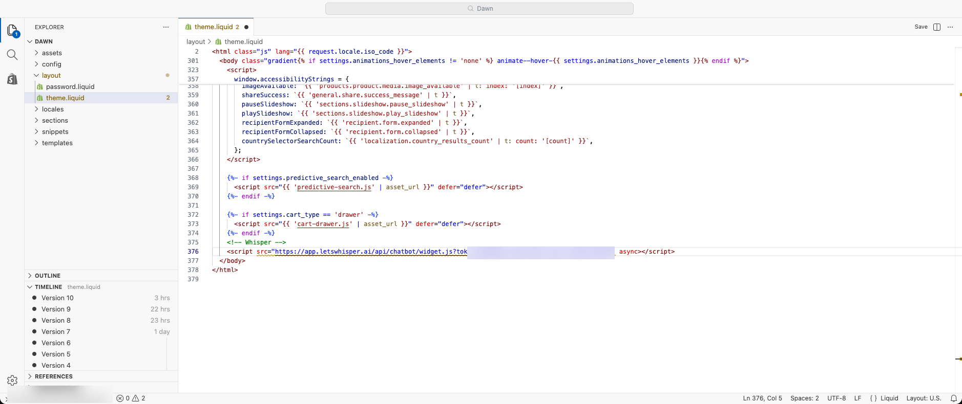The image size is (962, 404).
Task: Click Spaces: 2 indentation setting
Action: 805,398
